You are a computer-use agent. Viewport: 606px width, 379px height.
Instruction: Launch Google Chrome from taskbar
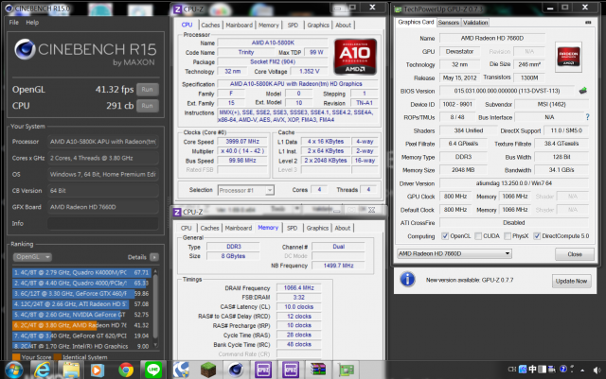(126, 370)
